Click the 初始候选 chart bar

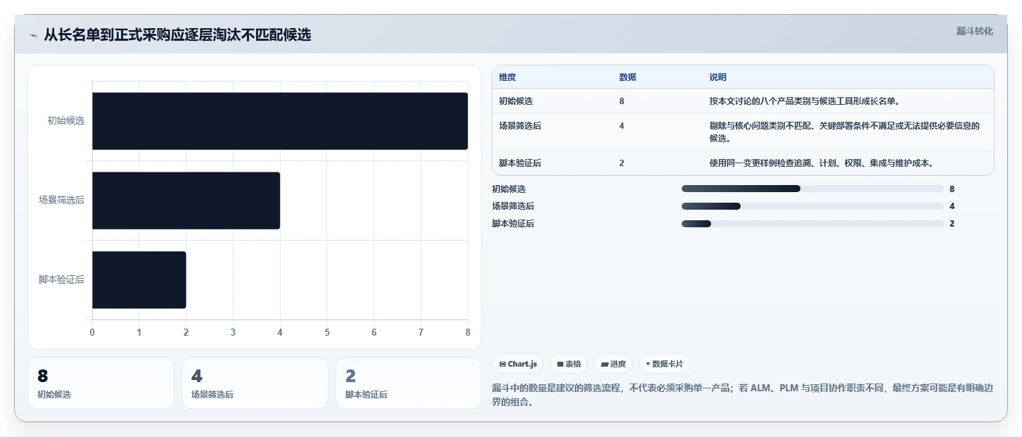280,121
